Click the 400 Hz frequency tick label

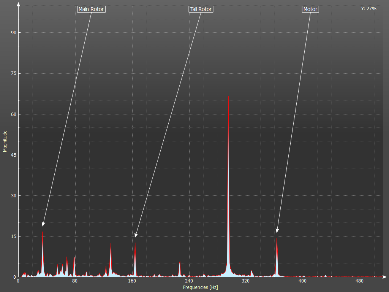click(x=302, y=281)
